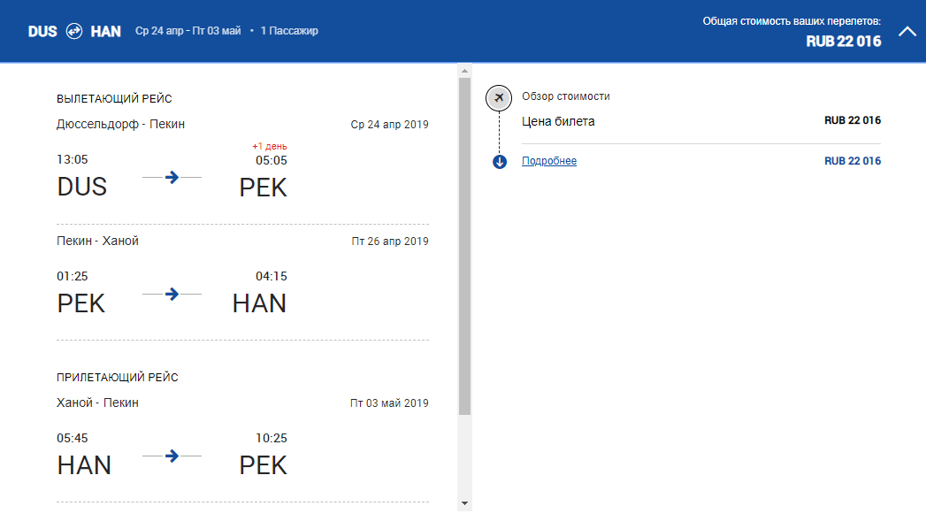Click the total price RUB 22 016 in header

pyautogui.click(x=844, y=41)
